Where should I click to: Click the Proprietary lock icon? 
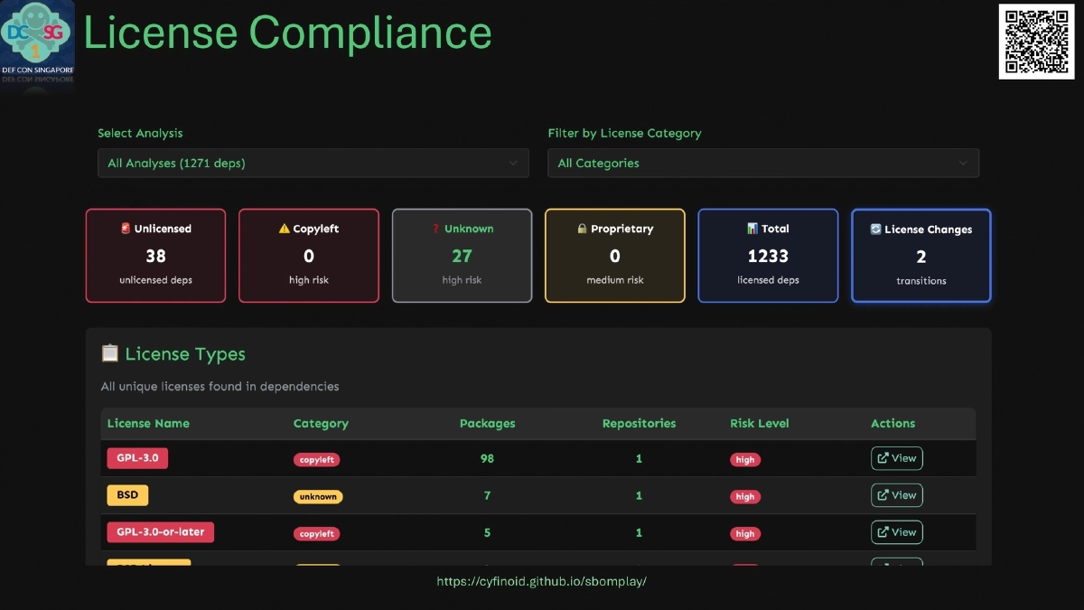coord(583,230)
